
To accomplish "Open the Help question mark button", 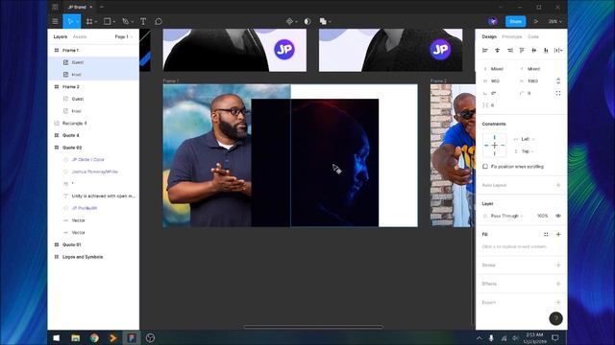I will (x=555, y=318).
